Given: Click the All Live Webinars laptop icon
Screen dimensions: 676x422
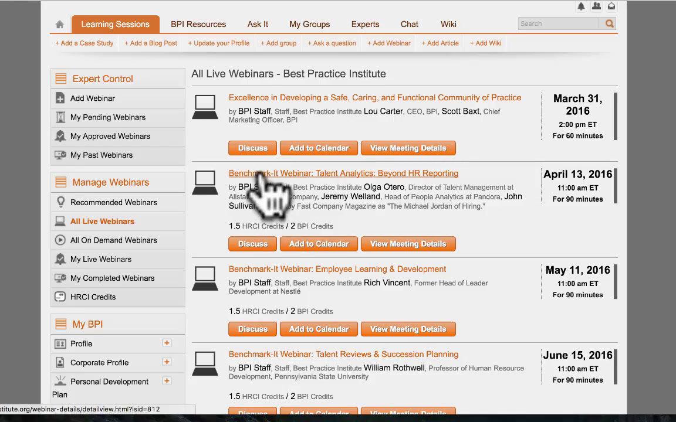Looking at the screenshot, I should 60,222.
